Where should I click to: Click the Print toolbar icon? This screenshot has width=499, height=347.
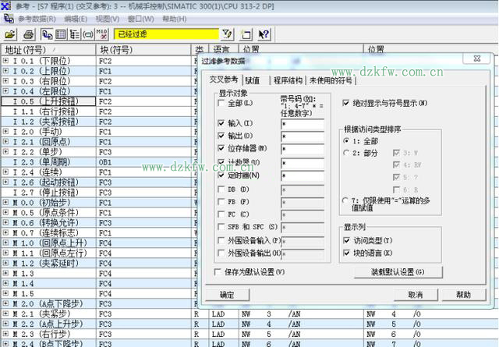29,34
